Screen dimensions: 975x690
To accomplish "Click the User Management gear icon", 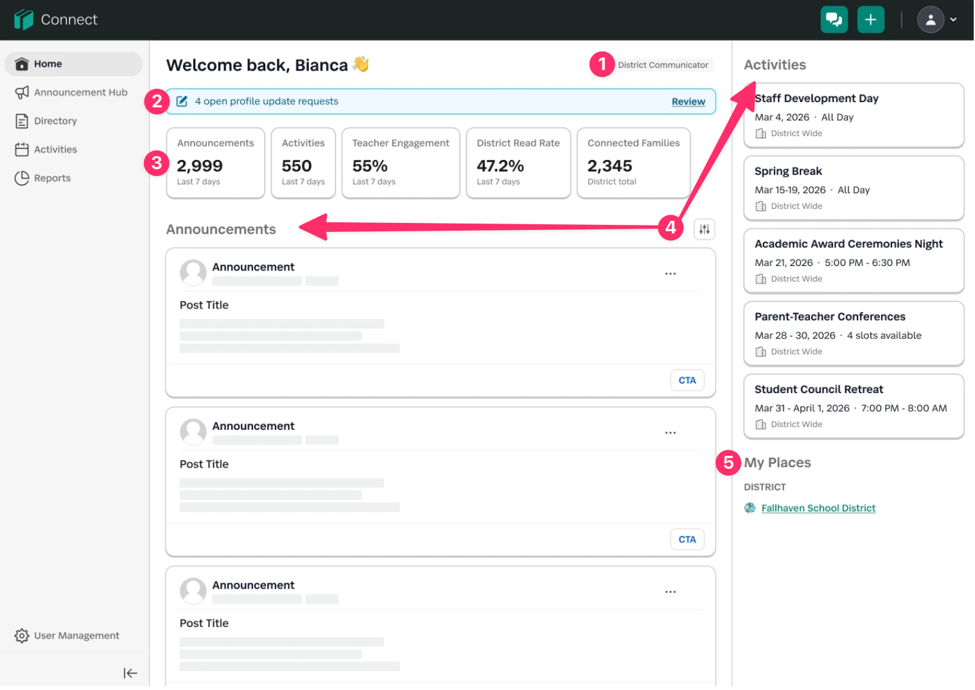I will (22, 636).
